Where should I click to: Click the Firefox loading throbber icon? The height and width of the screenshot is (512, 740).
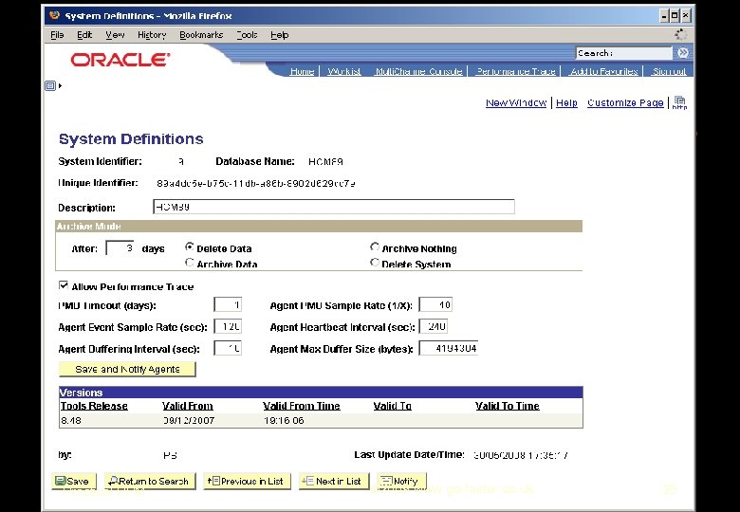(x=680, y=34)
